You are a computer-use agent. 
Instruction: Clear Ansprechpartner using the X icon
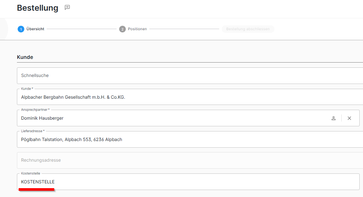[349, 118]
